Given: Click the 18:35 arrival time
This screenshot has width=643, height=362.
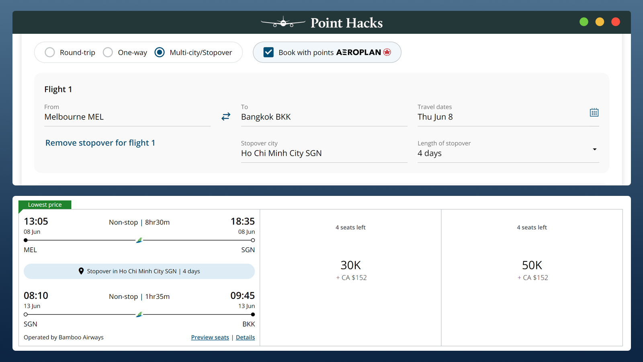Looking at the screenshot, I should (x=242, y=221).
